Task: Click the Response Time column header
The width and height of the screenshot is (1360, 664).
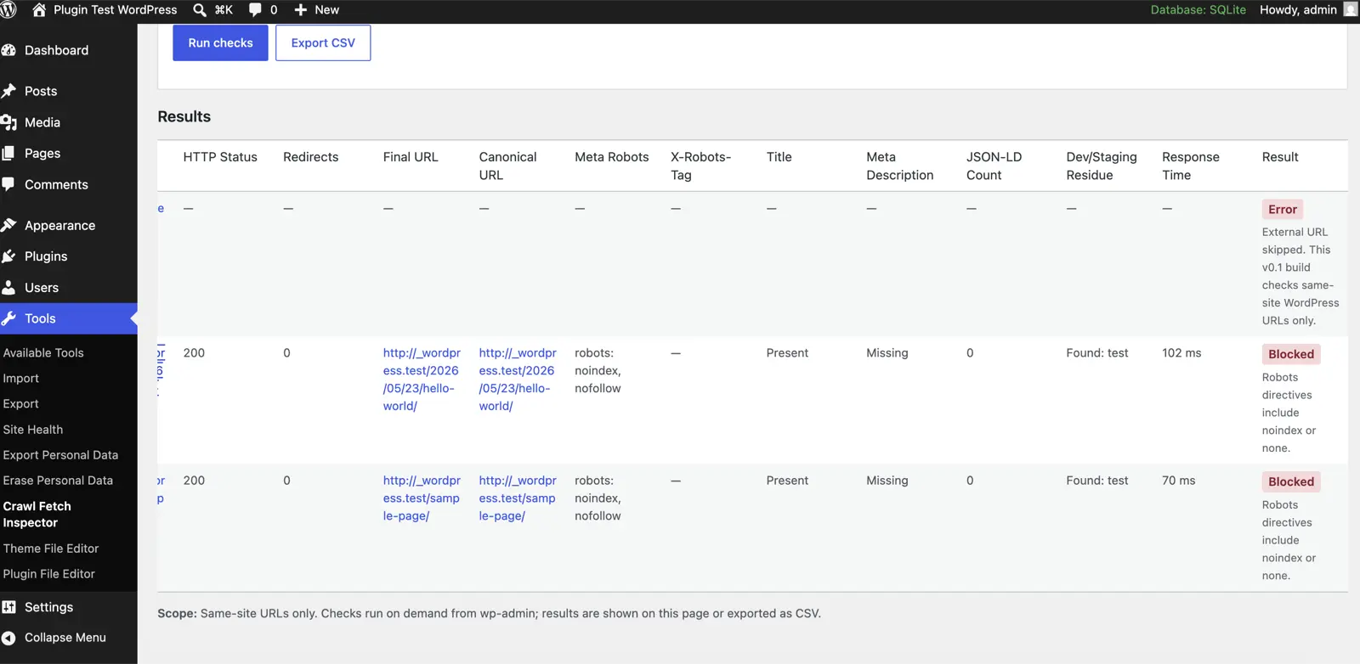Action: 1191,166
